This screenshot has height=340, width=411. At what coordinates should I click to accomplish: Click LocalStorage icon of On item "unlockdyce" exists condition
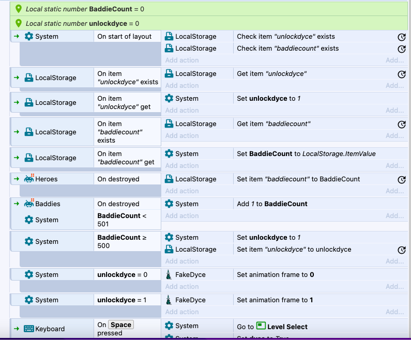pyautogui.click(x=29, y=78)
